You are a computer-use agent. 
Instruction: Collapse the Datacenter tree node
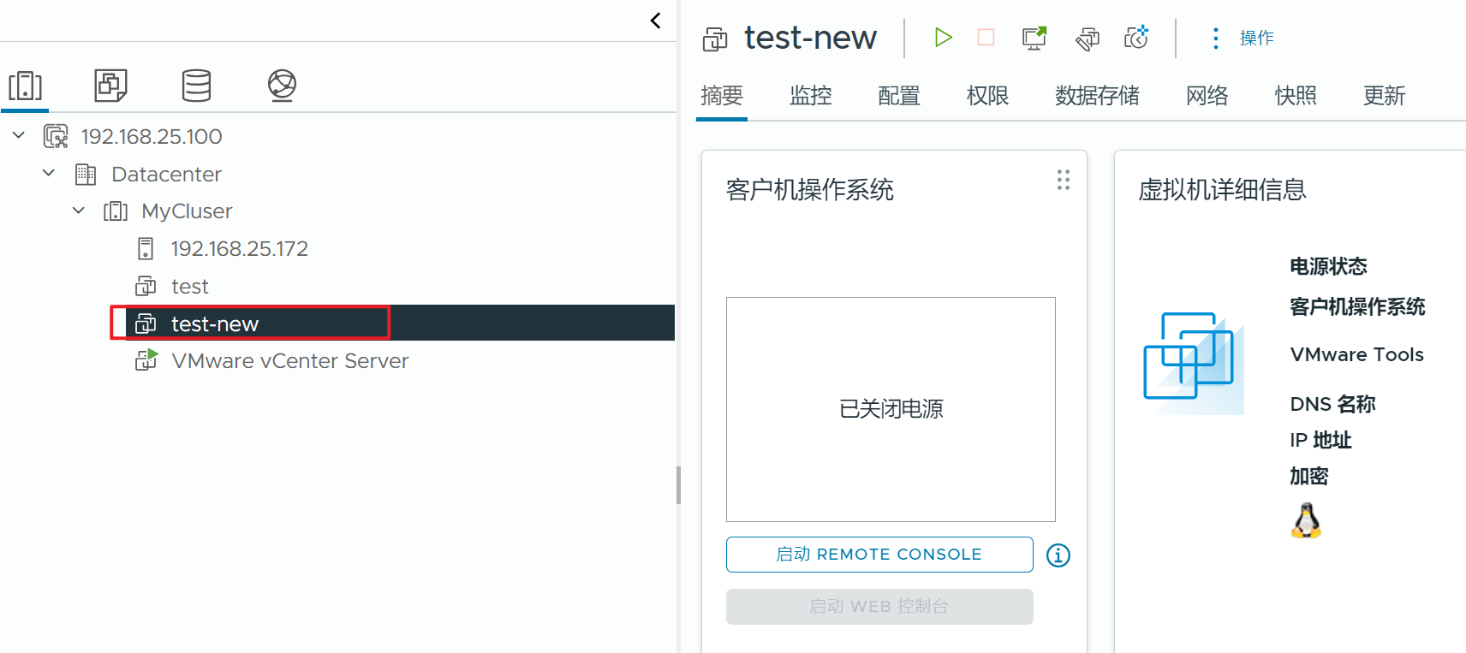[x=49, y=173]
